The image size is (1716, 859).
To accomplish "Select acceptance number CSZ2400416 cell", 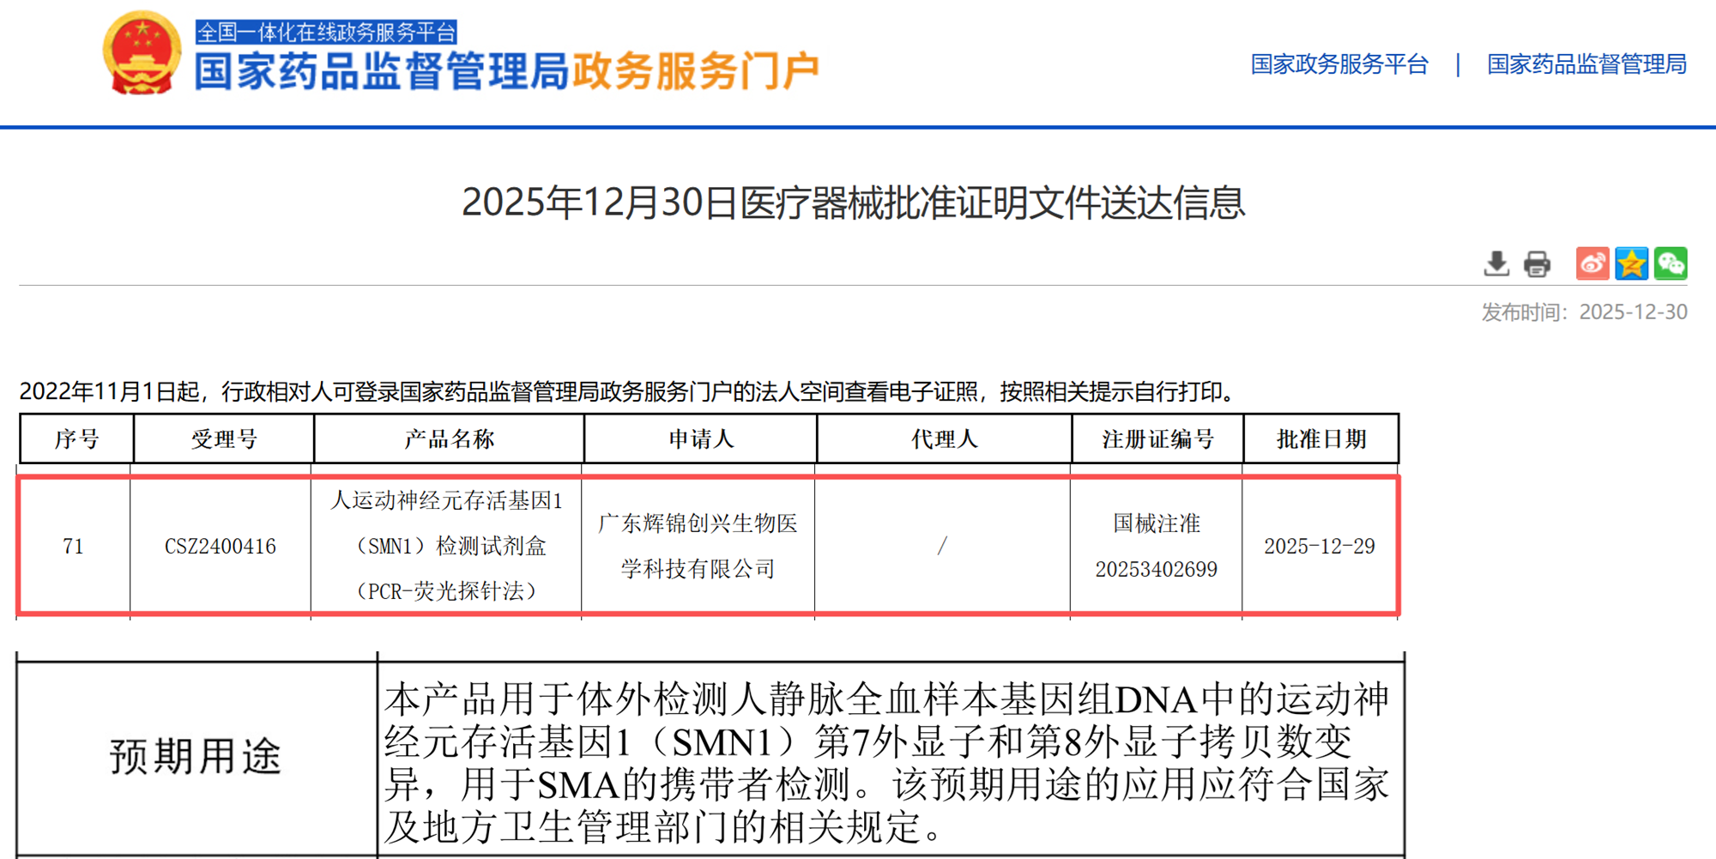I will [221, 547].
